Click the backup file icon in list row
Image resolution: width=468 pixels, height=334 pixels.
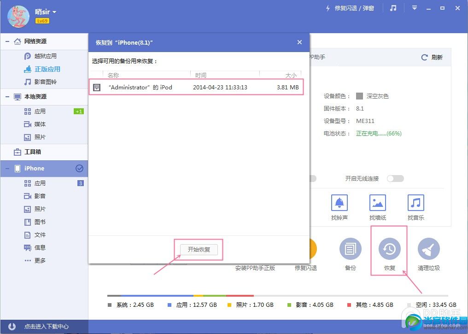[97, 88]
